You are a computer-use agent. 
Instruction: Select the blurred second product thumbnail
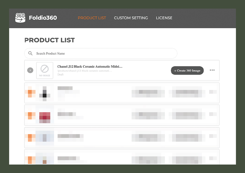[45, 93]
